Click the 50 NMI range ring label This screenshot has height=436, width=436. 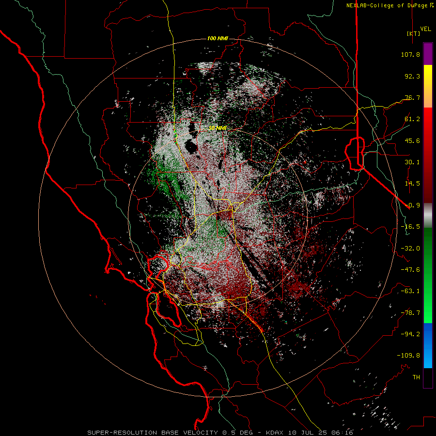[218, 128]
